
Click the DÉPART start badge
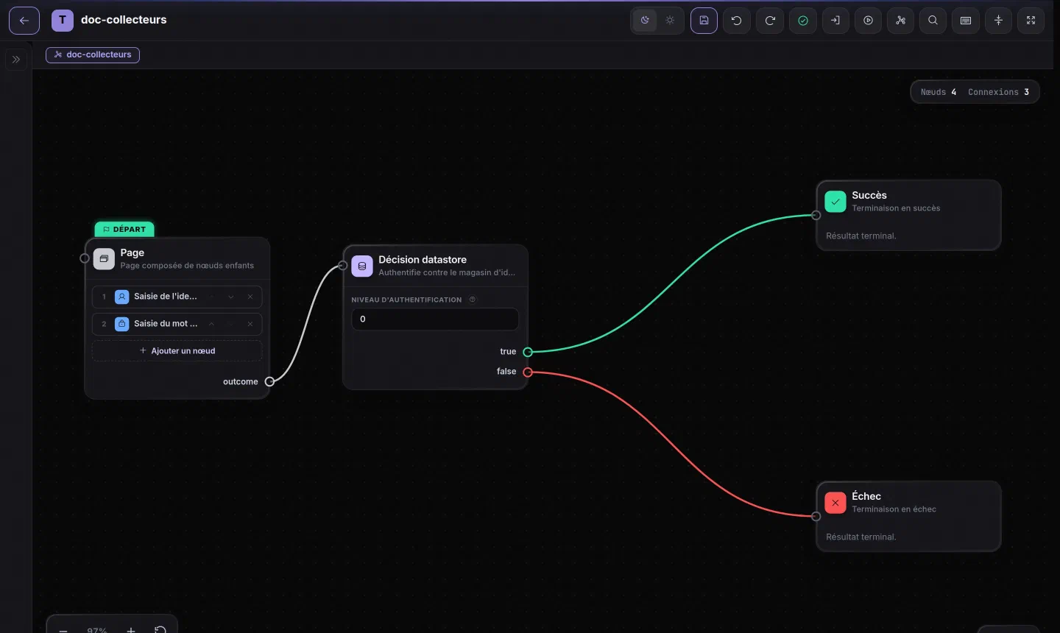[124, 230]
